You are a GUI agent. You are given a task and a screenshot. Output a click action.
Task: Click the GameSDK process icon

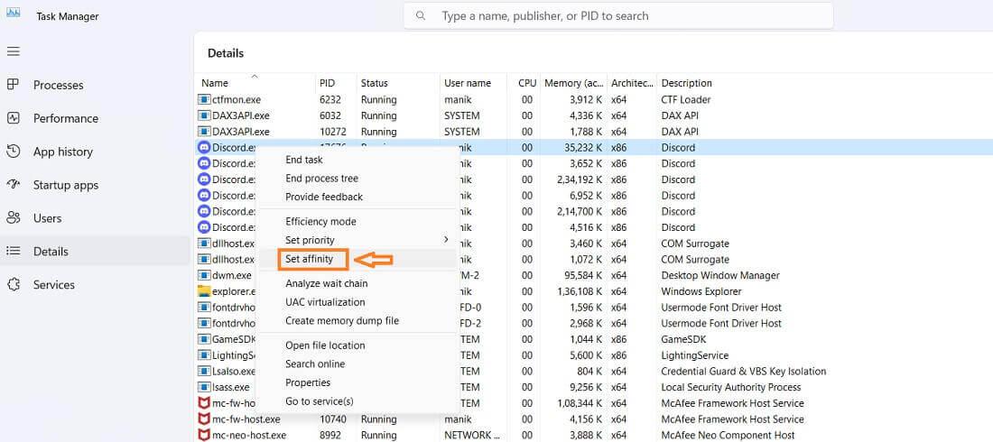[204, 339]
